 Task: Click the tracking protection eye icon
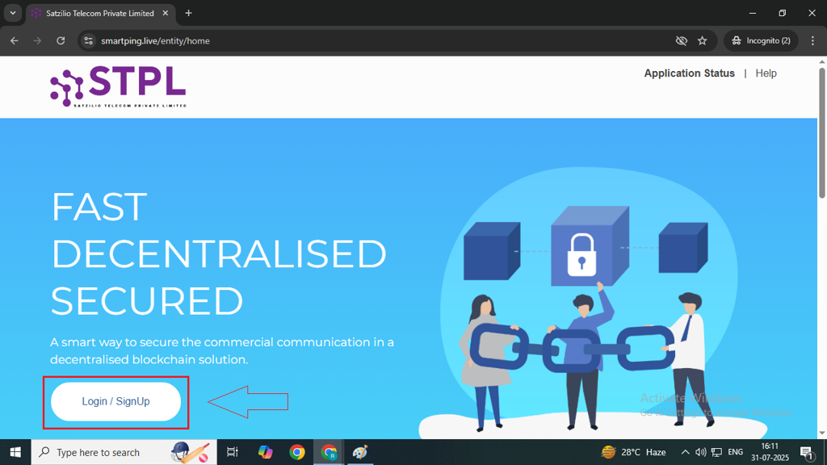[x=682, y=40]
